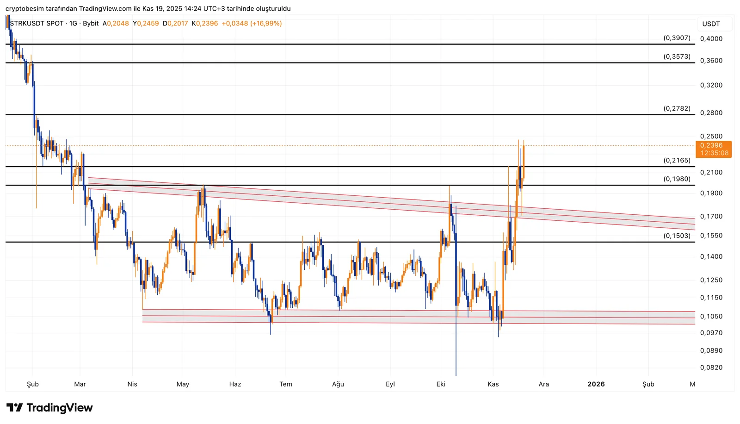
Task: Click the STRKUSDT SPOT symbol title
Action: [37, 24]
